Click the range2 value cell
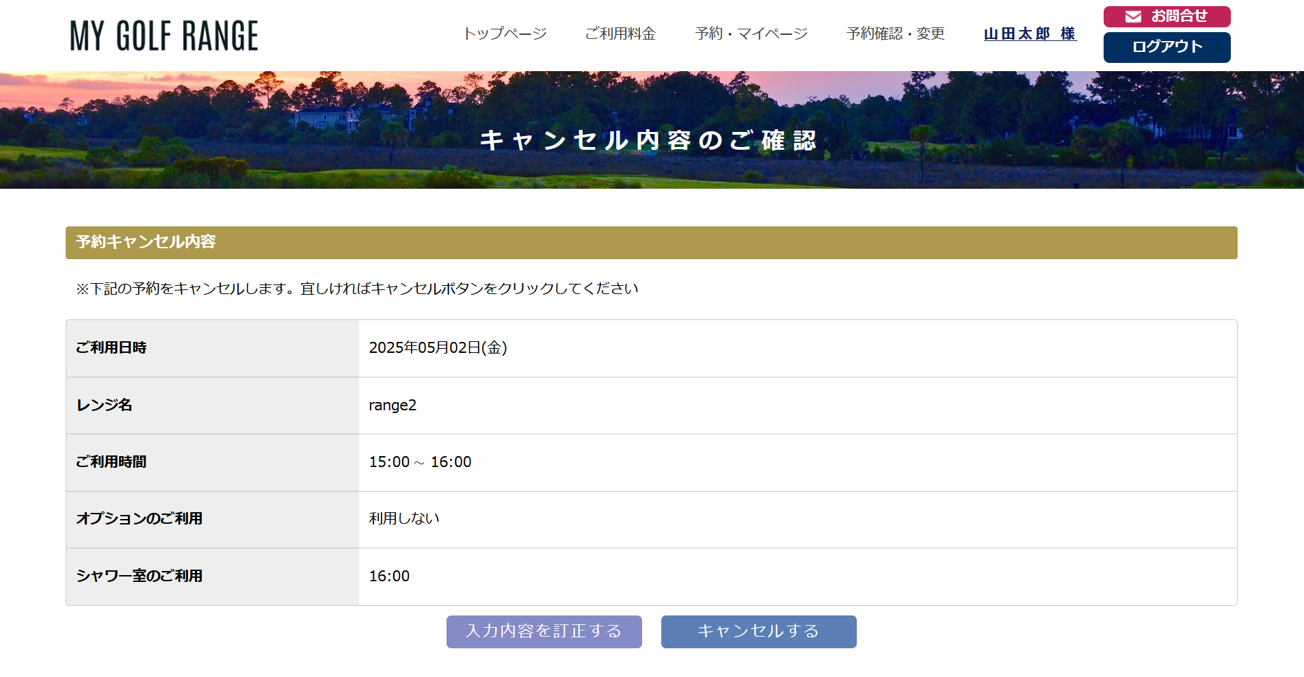 [x=392, y=406]
